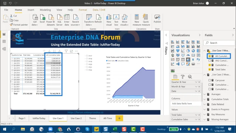Screen dimensions: 236x133
Task: Expand the Date Related table
Action: [204, 104]
